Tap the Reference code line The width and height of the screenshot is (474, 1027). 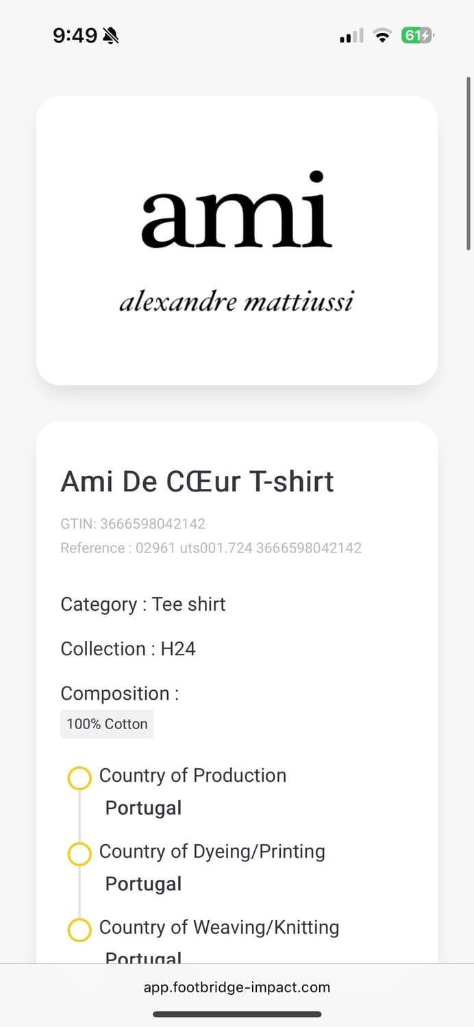click(211, 548)
